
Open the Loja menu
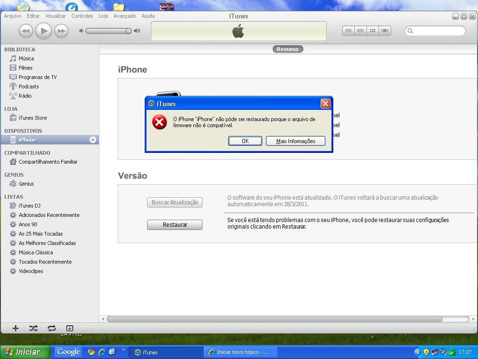point(103,16)
